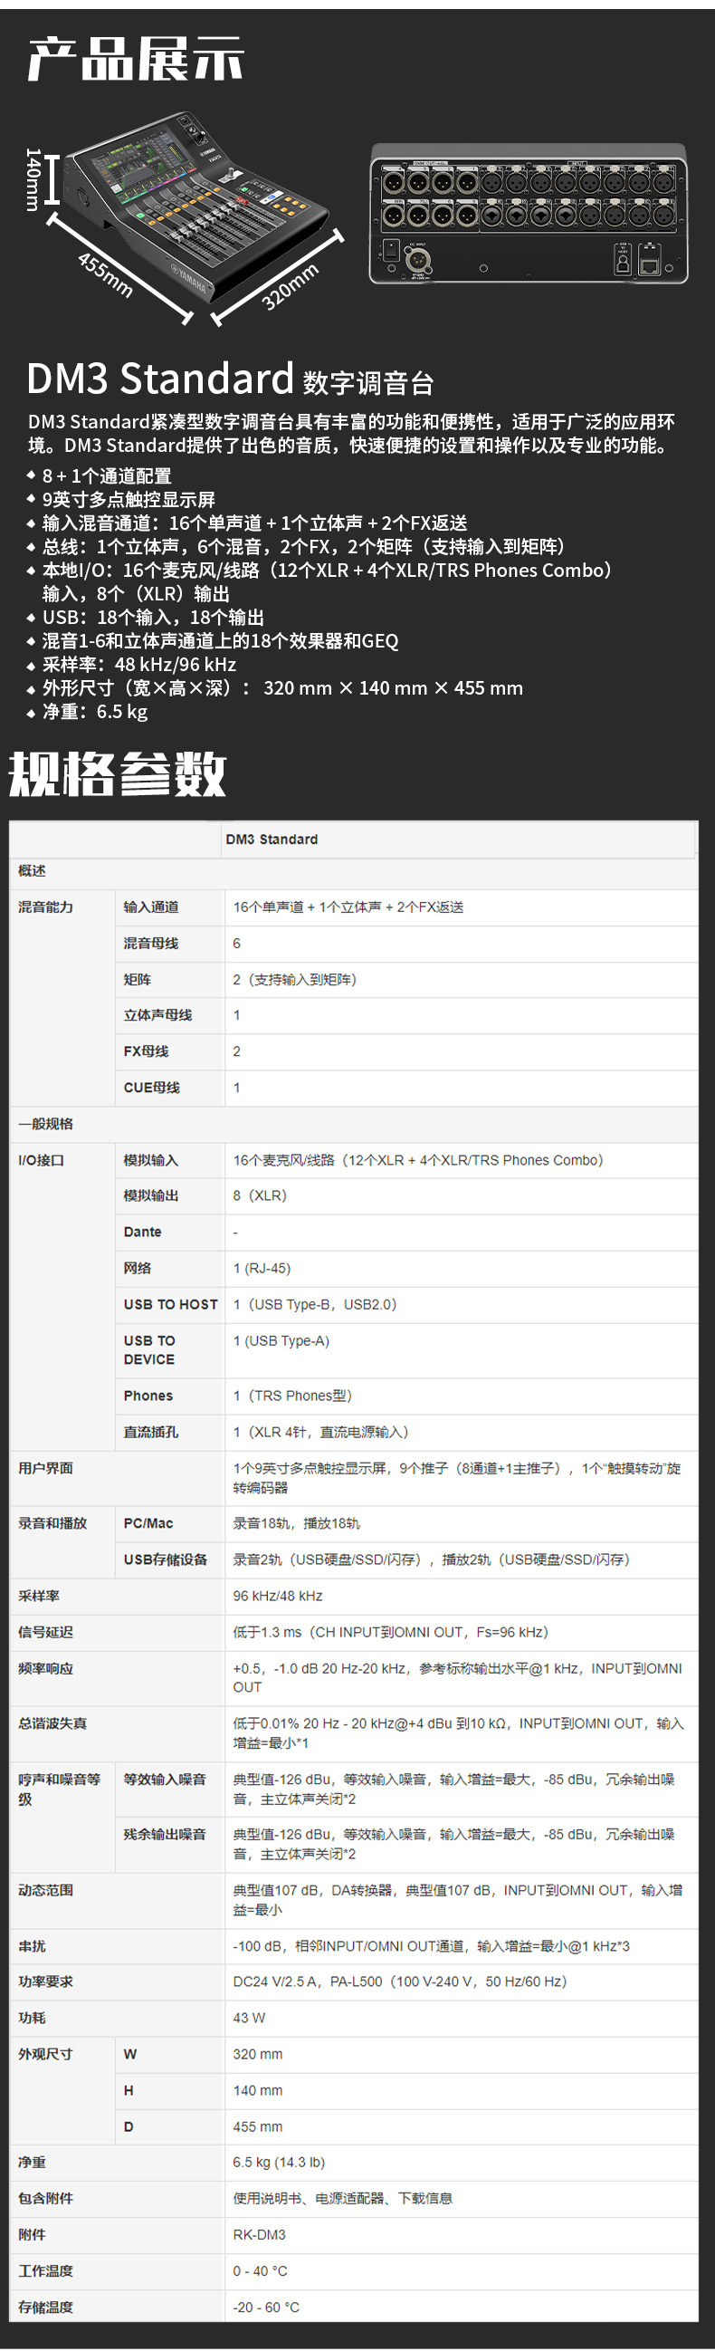
Task: Click the '455mm' depth dimension label
Action: click(x=105, y=275)
